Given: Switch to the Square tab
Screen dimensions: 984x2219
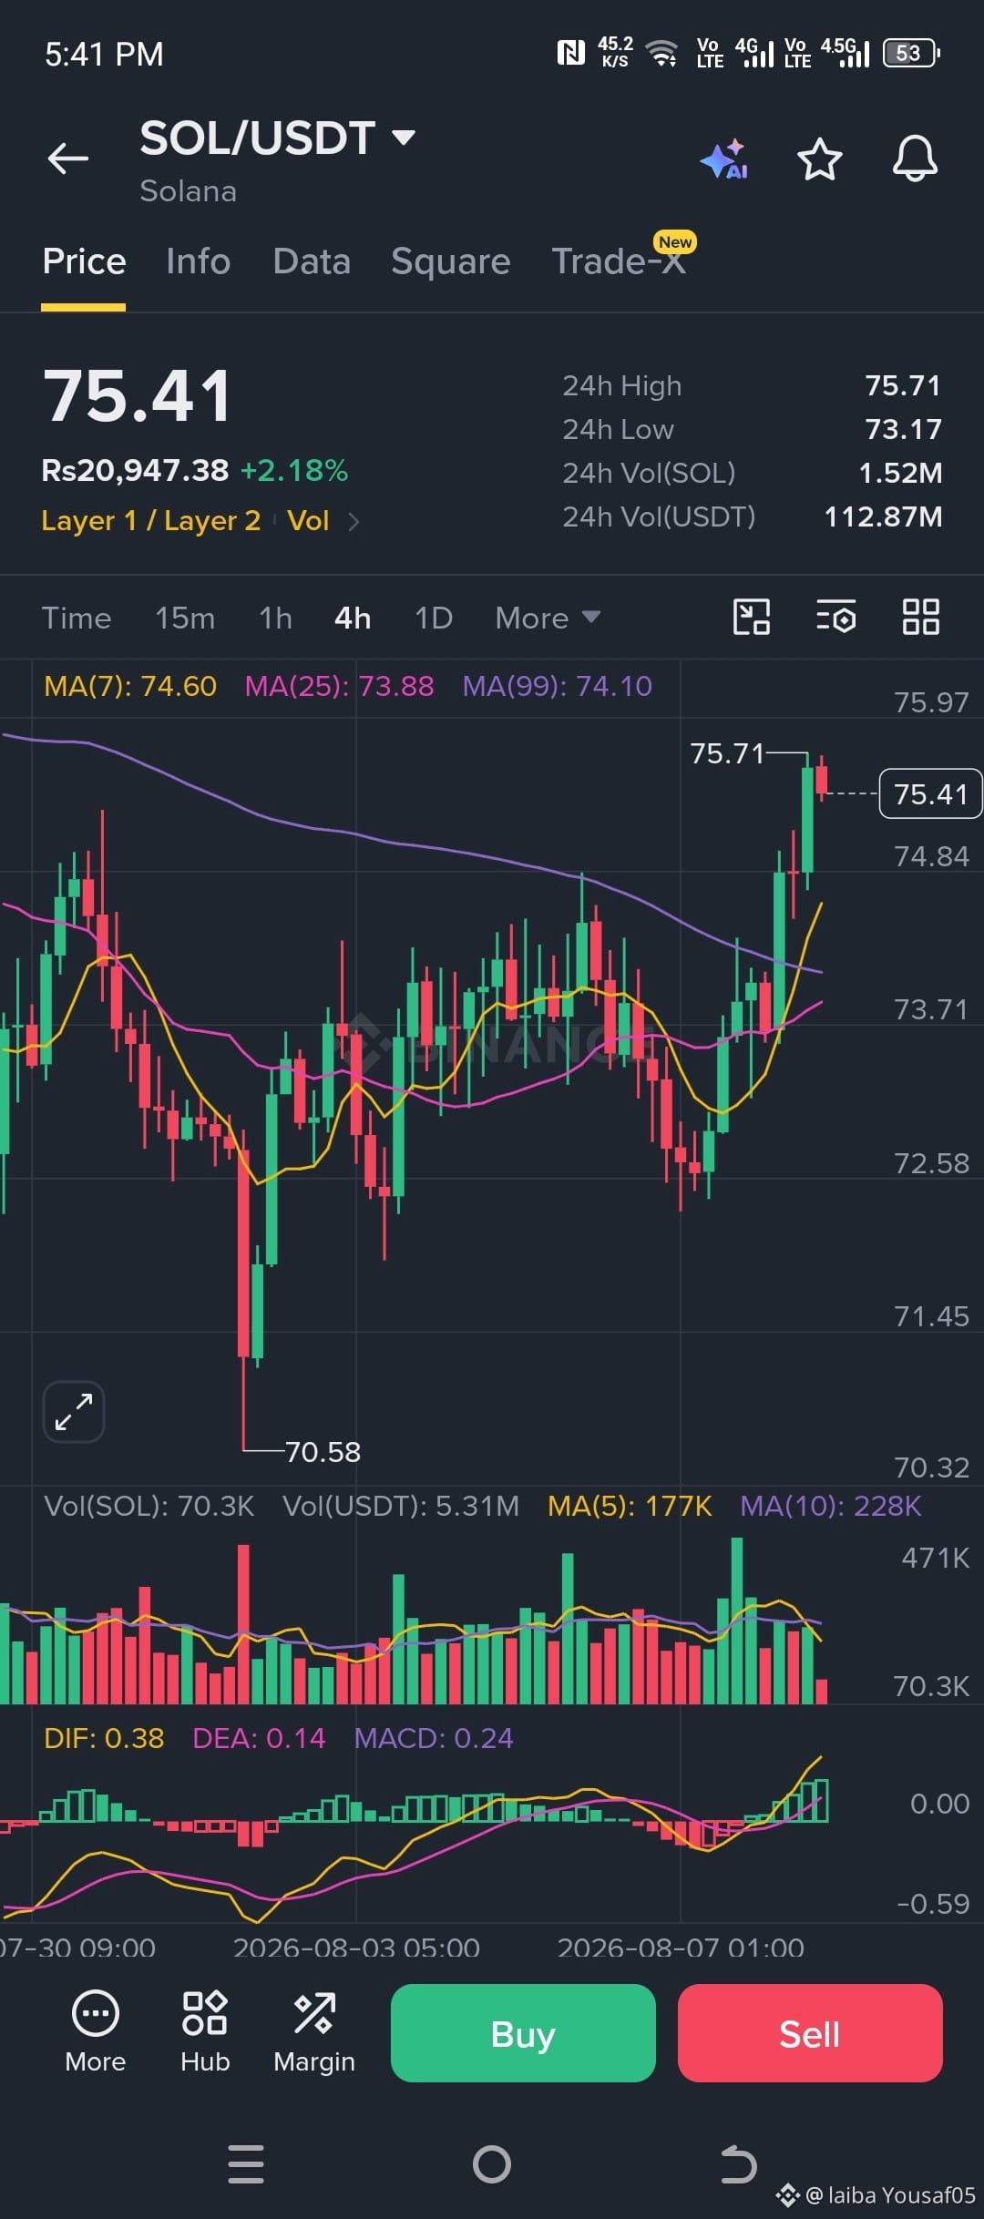Looking at the screenshot, I should coord(451,261).
